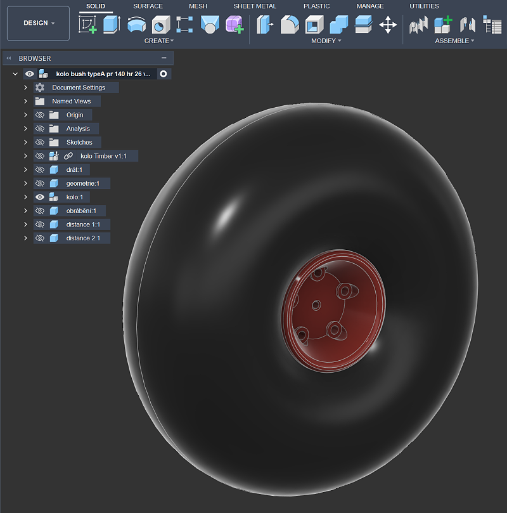The width and height of the screenshot is (507, 513).
Task: Show the hidden Sketches folder
Action: [39, 143]
